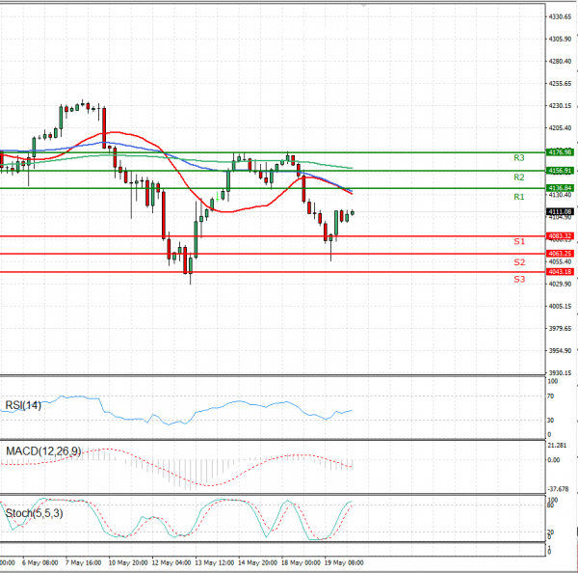Click the 4230.15 price axis value
The width and height of the screenshot is (578, 573).
coord(560,106)
